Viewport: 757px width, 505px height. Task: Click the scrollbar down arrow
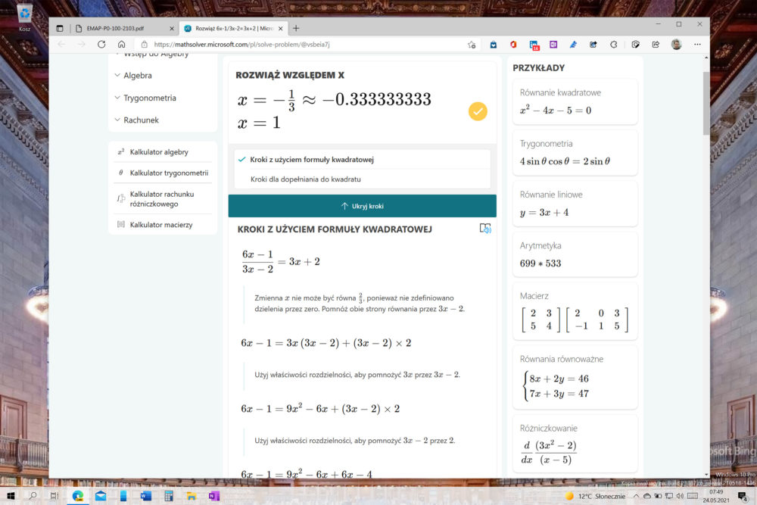pyautogui.click(x=706, y=475)
